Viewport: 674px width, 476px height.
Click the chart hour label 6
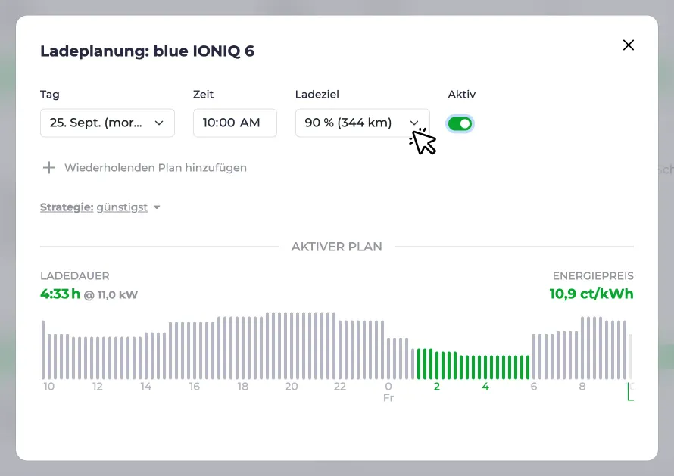pos(534,386)
